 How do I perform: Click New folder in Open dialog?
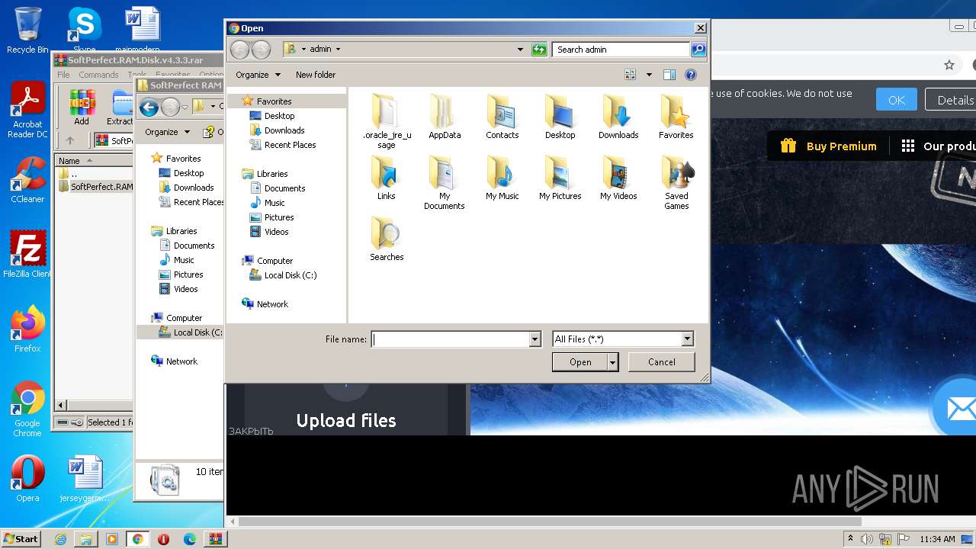pyautogui.click(x=316, y=75)
